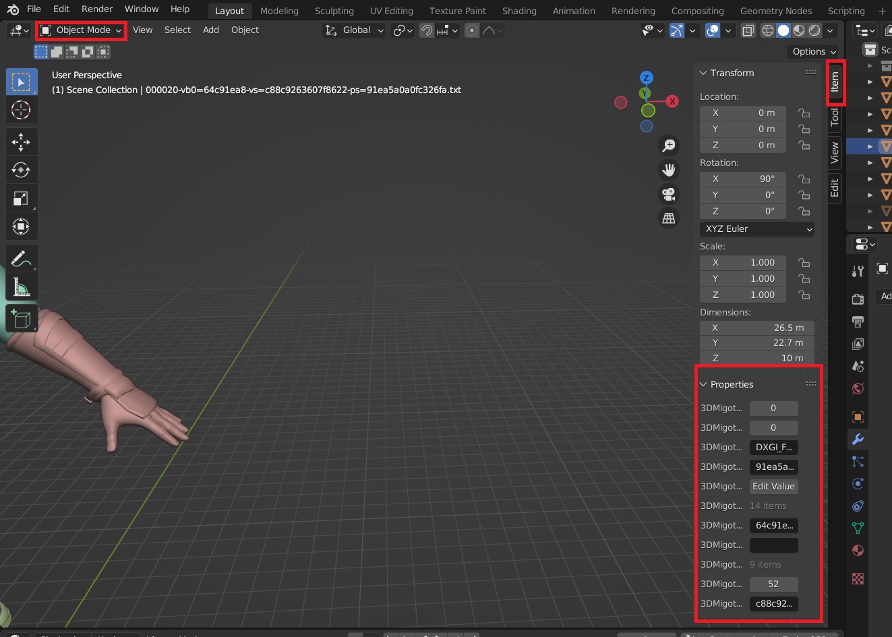Image resolution: width=892 pixels, height=637 pixels.
Task: Select the Annotate pencil tool
Action: tap(21, 259)
